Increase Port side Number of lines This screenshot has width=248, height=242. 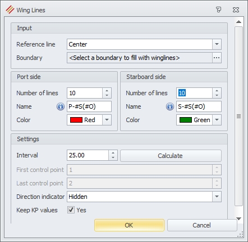click(x=107, y=91)
